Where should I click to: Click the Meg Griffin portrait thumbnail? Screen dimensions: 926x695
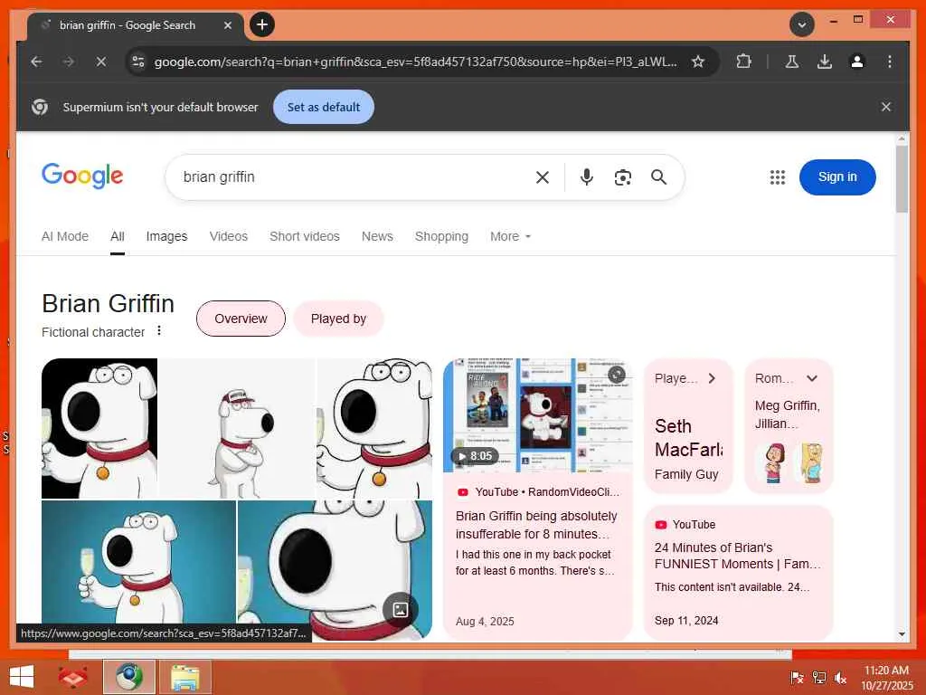(x=774, y=463)
